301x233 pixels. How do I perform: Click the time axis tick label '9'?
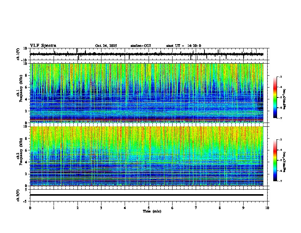tap(243, 208)
